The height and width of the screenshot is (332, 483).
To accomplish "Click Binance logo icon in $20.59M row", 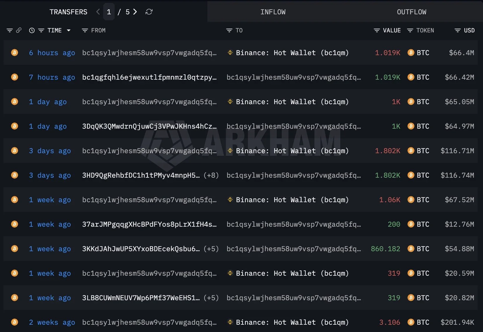I will tap(230, 273).
